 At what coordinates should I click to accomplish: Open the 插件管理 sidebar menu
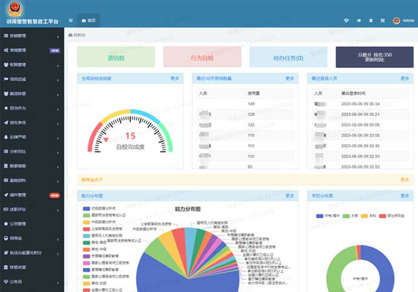32,195
